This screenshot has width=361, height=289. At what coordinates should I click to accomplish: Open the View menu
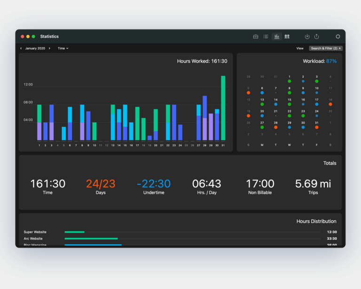(300, 48)
